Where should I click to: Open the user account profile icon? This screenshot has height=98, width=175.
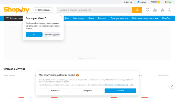click(169, 10)
